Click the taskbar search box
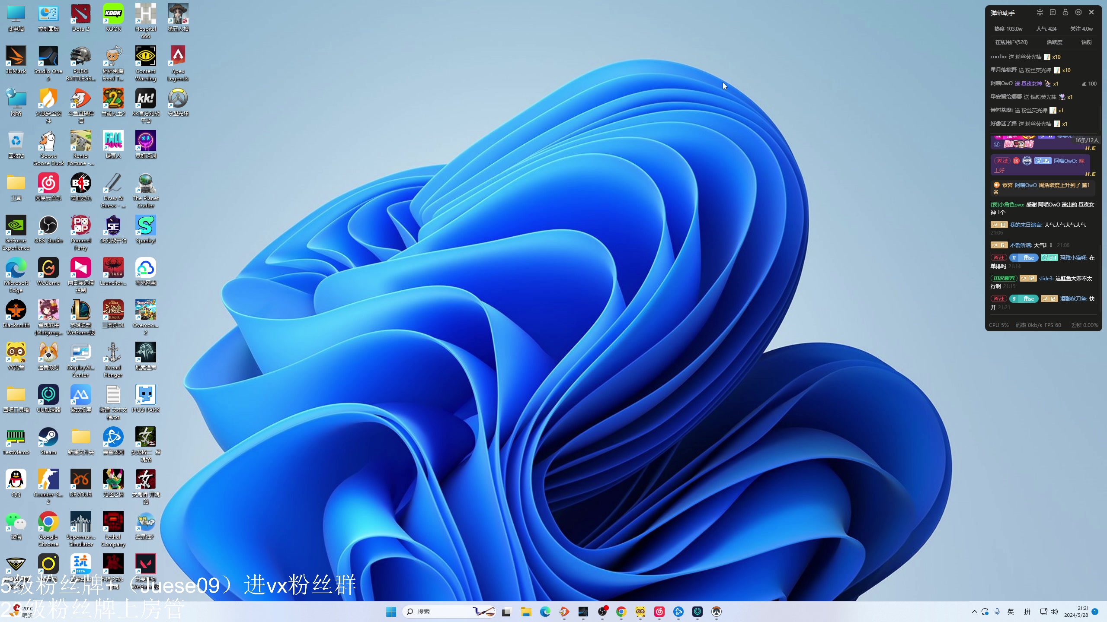The height and width of the screenshot is (622, 1107). click(x=437, y=612)
